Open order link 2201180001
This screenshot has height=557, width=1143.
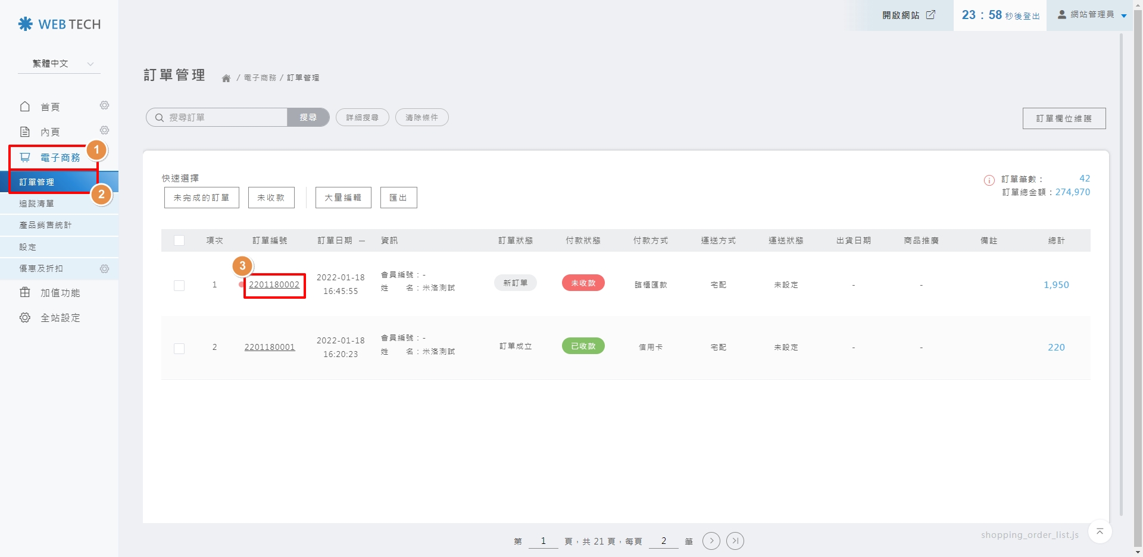click(x=270, y=348)
